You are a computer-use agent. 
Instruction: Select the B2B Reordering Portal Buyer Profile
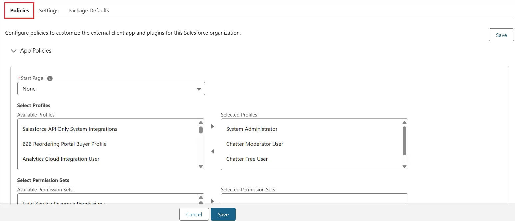pyautogui.click(x=64, y=144)
